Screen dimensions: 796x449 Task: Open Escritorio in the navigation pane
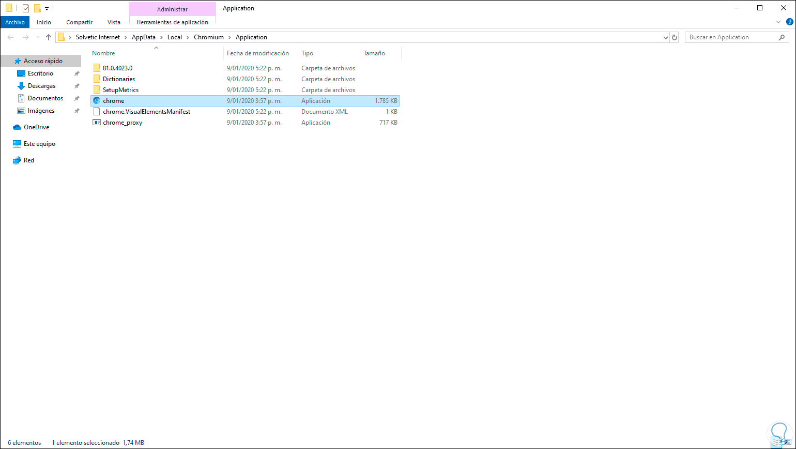click(x=41, y=73)
